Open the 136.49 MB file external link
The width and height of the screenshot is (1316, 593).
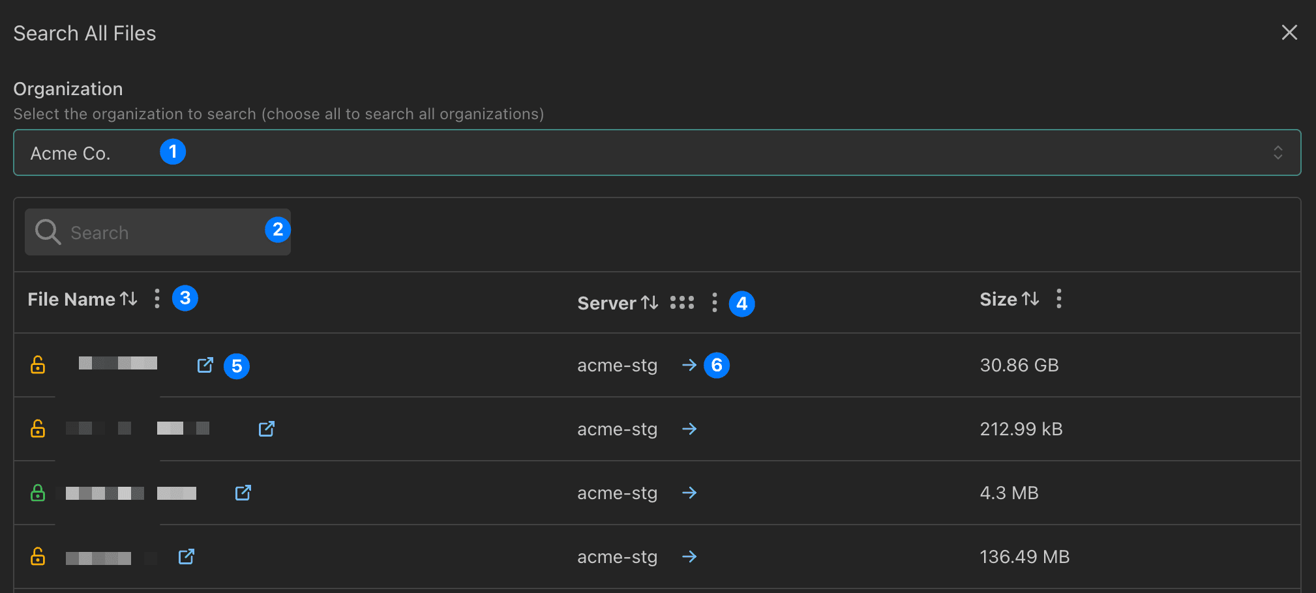coord(186,557)
